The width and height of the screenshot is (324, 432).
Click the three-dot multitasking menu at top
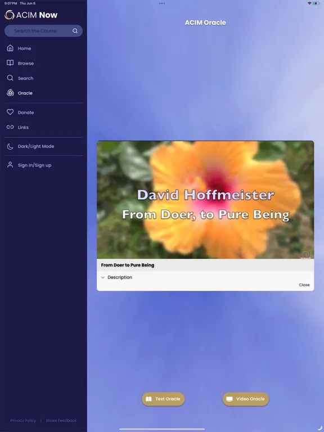[162, 3]
